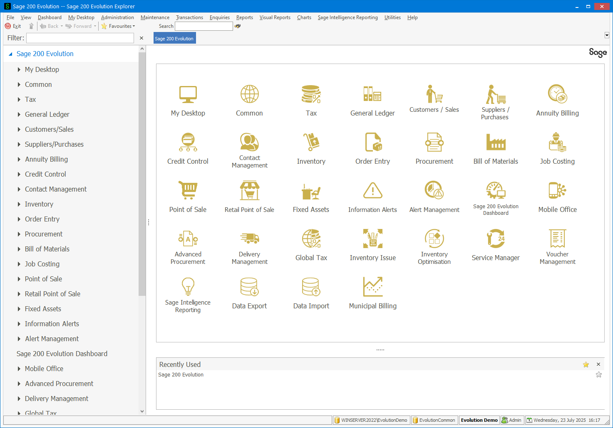Open the Credit Control module icon
Viewport: 613px width, 428px height.
point(188,143)
